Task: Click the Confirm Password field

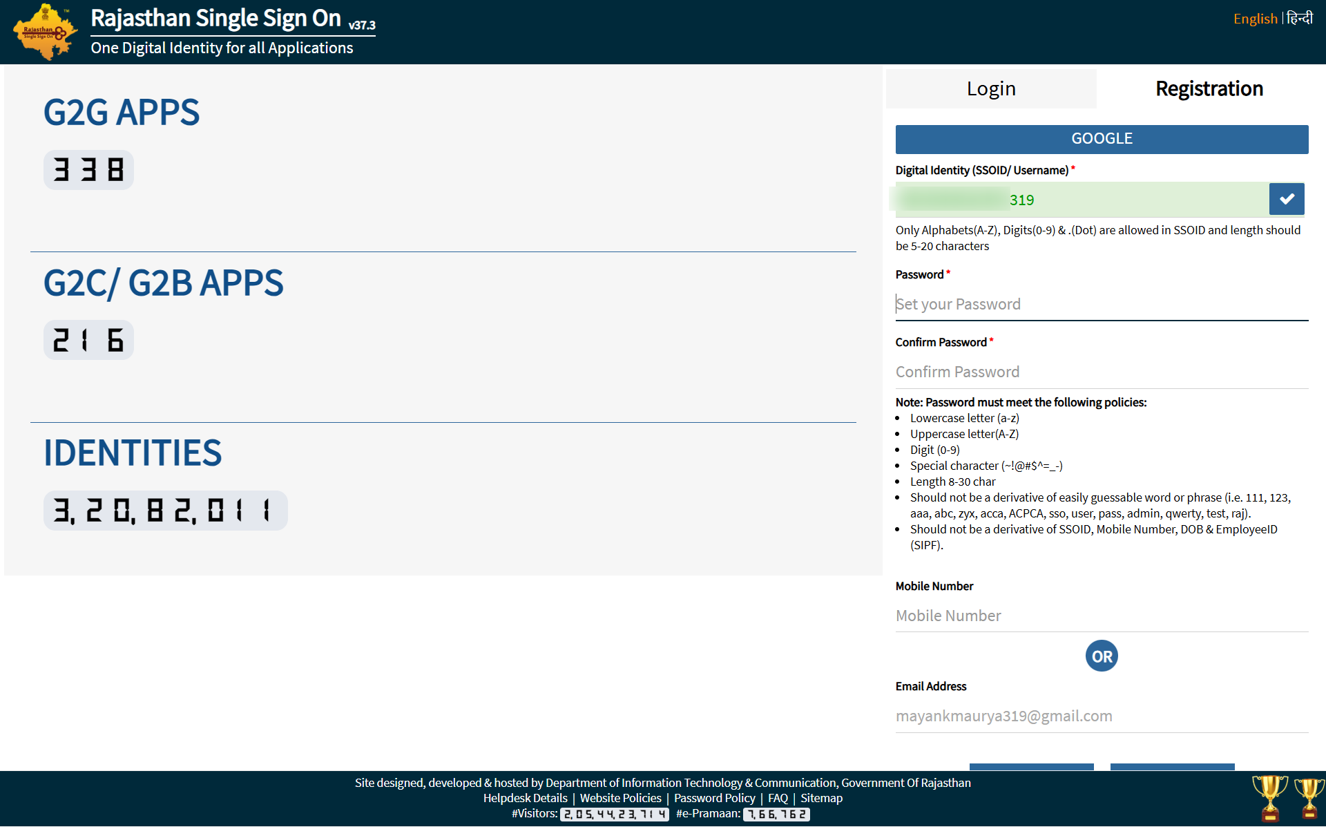Action: click(1101, 372)
